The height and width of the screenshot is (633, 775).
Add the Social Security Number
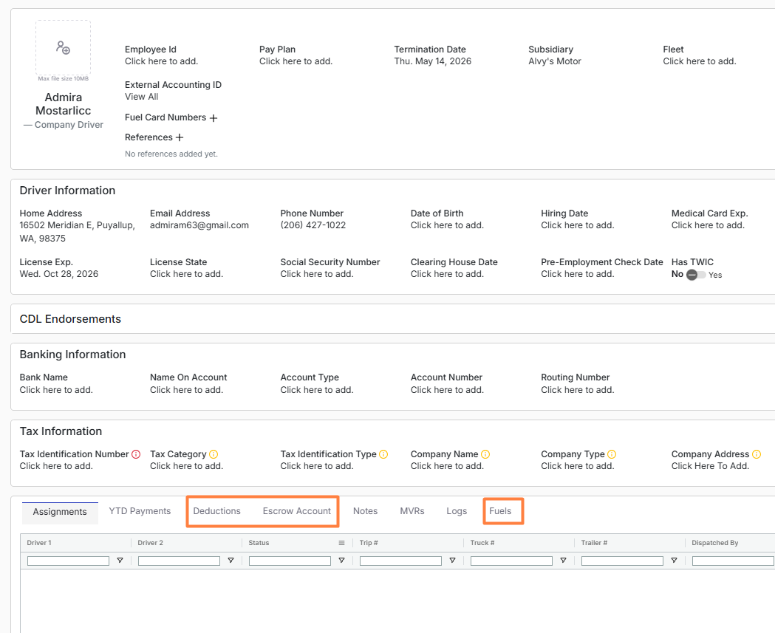point(317,274)
